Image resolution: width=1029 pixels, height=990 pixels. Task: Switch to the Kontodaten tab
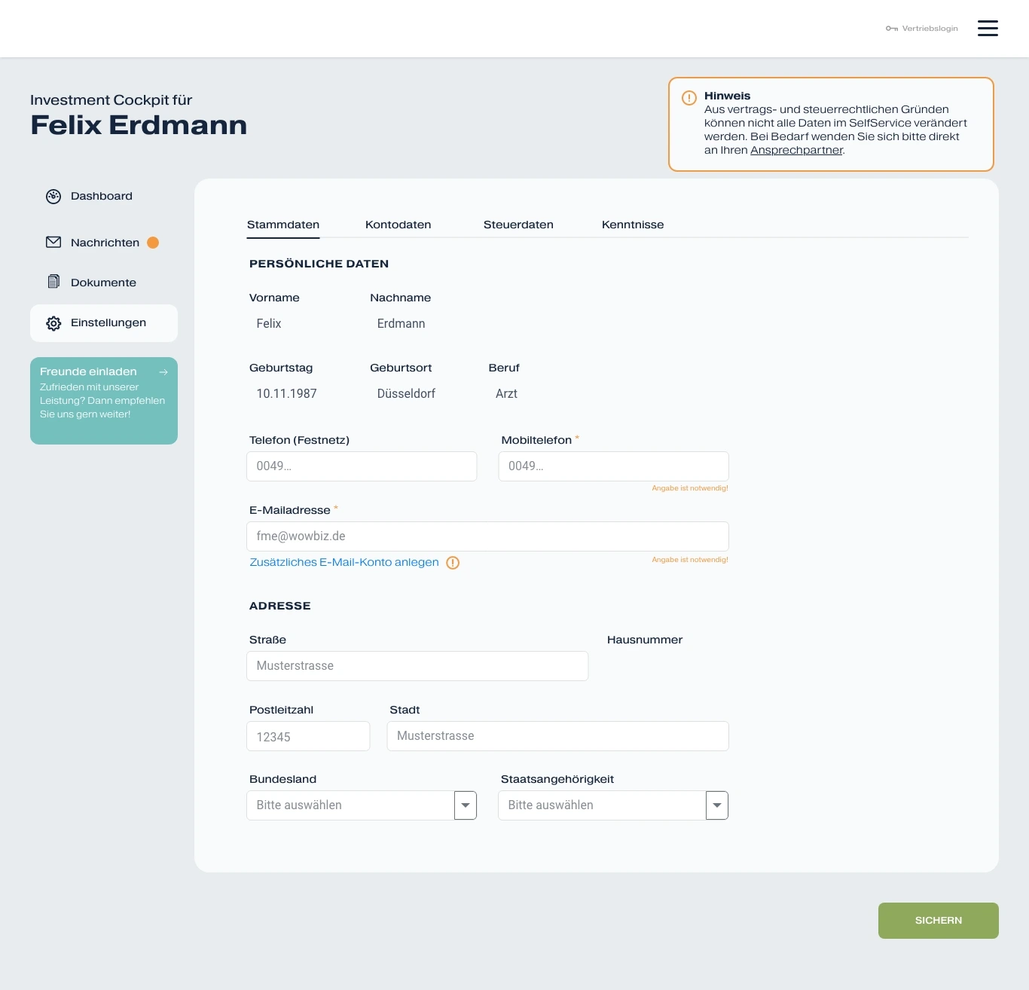tap(398, 225)
